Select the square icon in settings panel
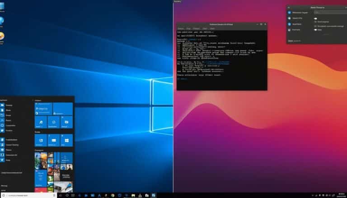This screenshot has width=347, height=198. [289, 30]
